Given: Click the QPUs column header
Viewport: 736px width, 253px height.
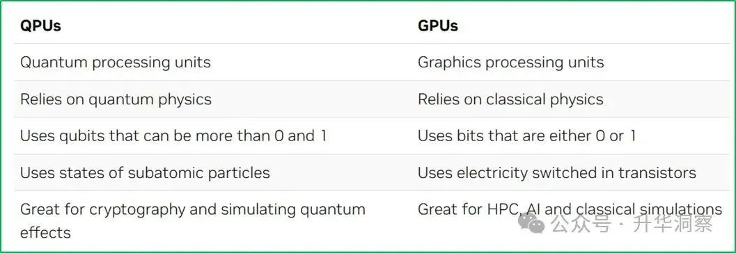Looking at the screenshot, I should (40, 25).
